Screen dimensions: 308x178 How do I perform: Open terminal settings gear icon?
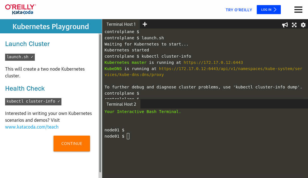tap(303, 25)
